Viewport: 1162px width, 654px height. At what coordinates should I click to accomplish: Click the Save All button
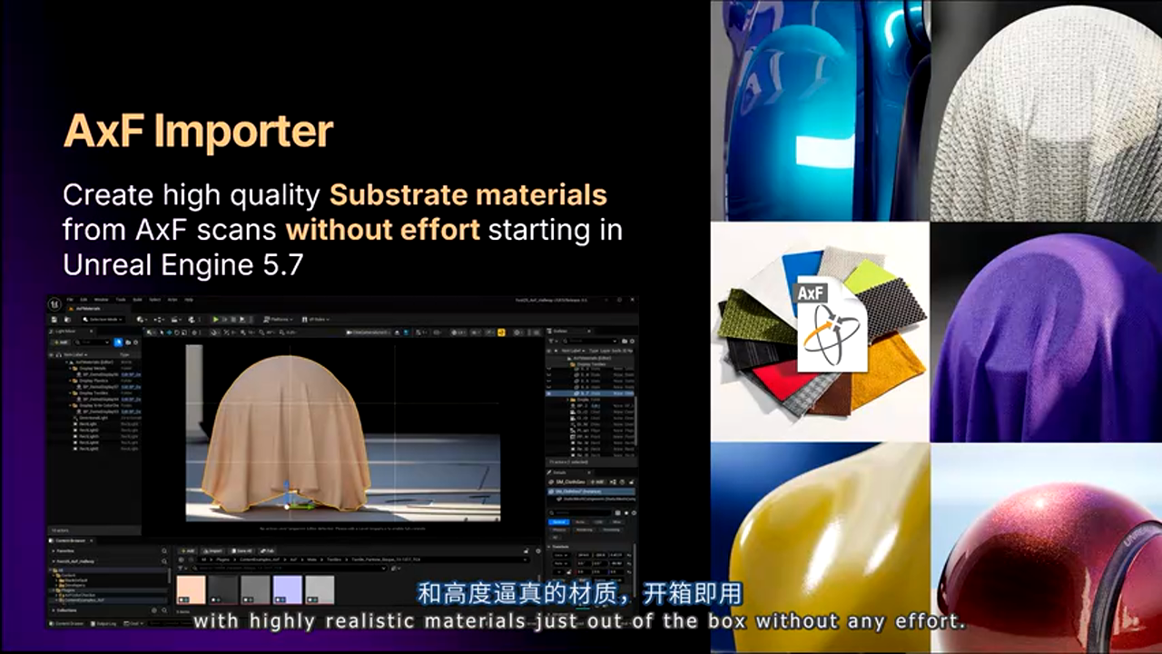241,550
